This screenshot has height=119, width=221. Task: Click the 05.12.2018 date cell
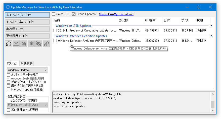(170, 30)
